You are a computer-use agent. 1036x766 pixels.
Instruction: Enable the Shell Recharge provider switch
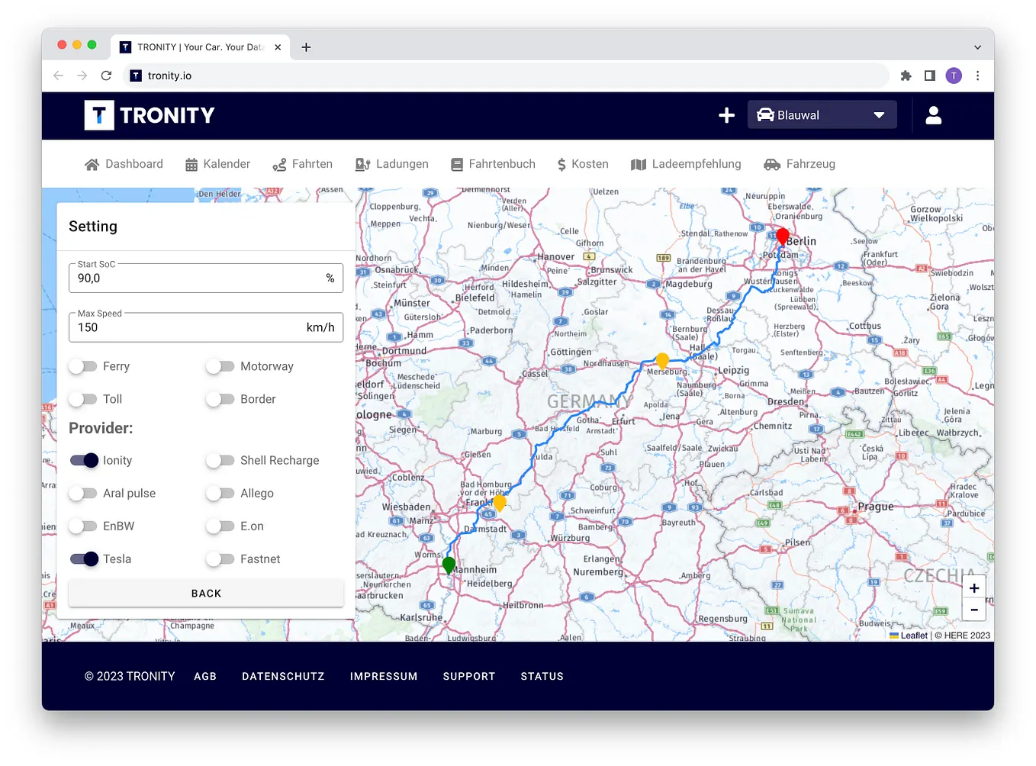(x=220, y=461)
